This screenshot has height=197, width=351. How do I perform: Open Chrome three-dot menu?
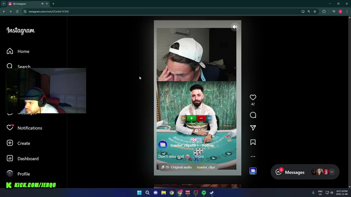(x=347, y=11)
